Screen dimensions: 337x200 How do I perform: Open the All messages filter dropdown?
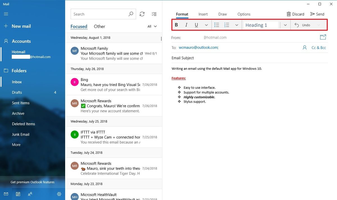(x=152, y=26)
